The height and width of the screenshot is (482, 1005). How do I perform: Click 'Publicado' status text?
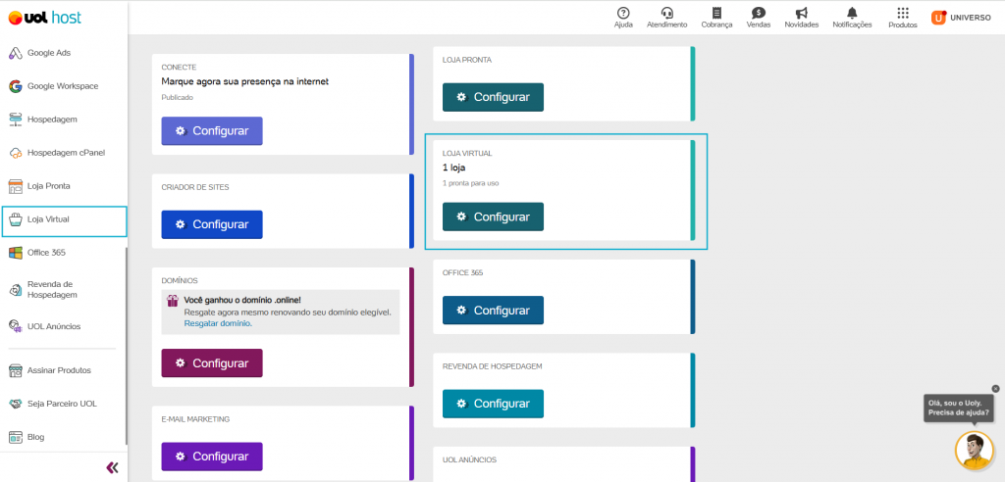(x=177, y=98)
